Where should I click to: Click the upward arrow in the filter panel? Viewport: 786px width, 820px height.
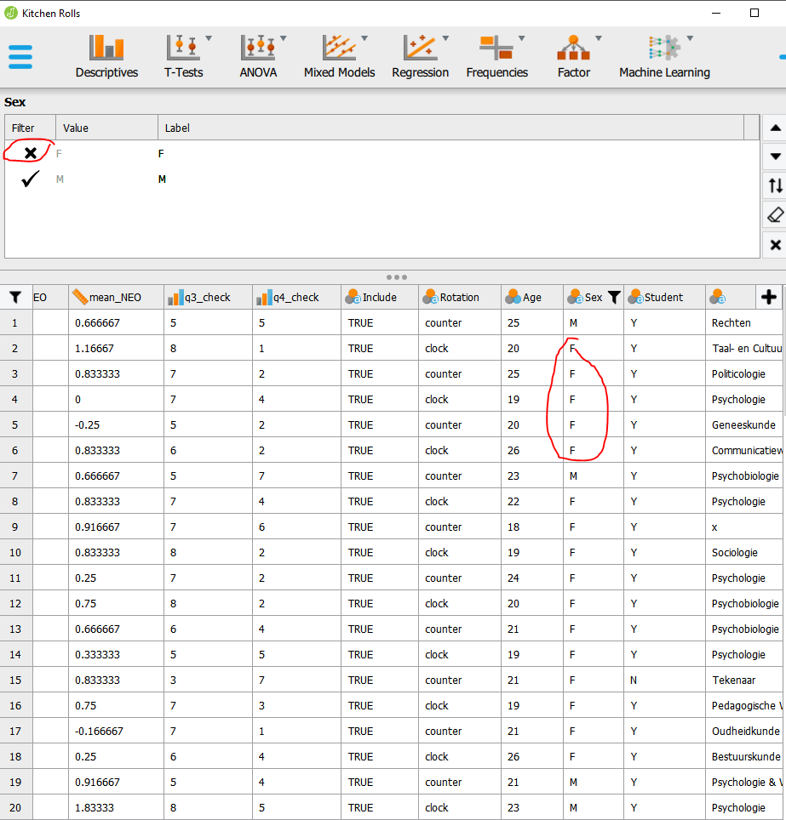pyautogui.click(x=775, y=128)
